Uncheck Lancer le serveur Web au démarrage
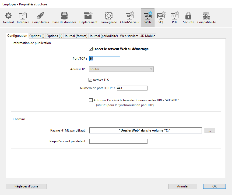Viewport: 232px width, 195px height. coord(91,49)
